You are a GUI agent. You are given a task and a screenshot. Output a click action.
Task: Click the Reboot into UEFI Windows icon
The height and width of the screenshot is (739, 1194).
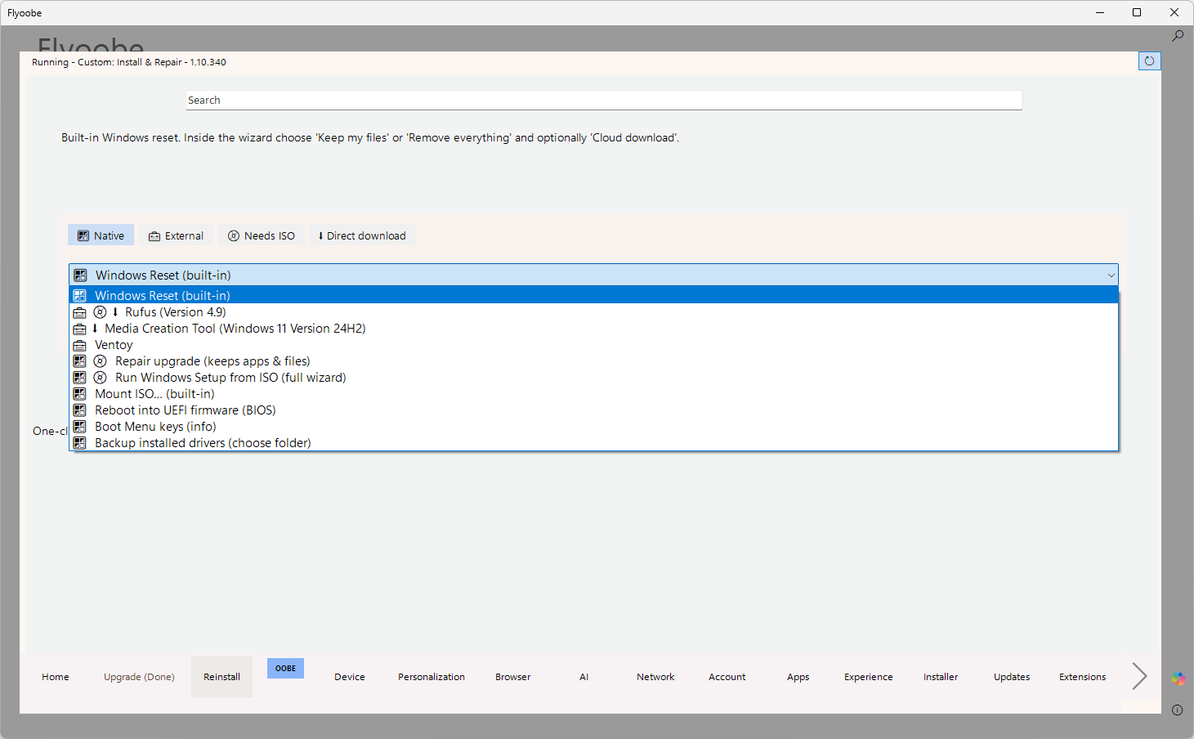coord(79,410)
